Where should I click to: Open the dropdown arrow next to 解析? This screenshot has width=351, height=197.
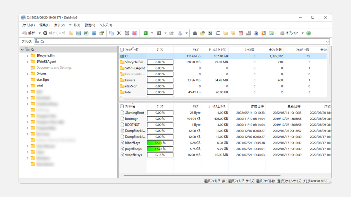click(x=39, y=33)
